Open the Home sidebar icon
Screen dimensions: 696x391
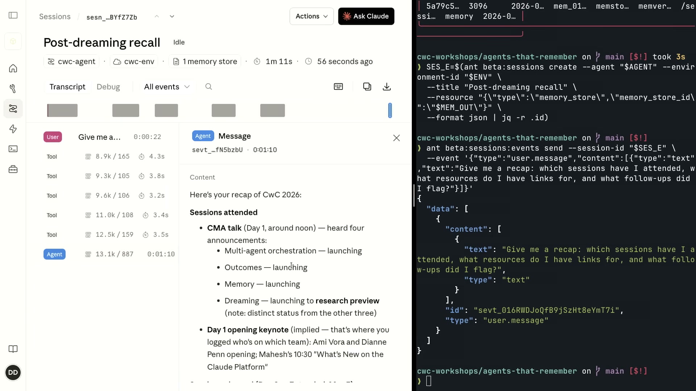(13, 68)
